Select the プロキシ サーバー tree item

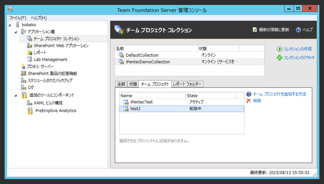click(x=40, y=67)
